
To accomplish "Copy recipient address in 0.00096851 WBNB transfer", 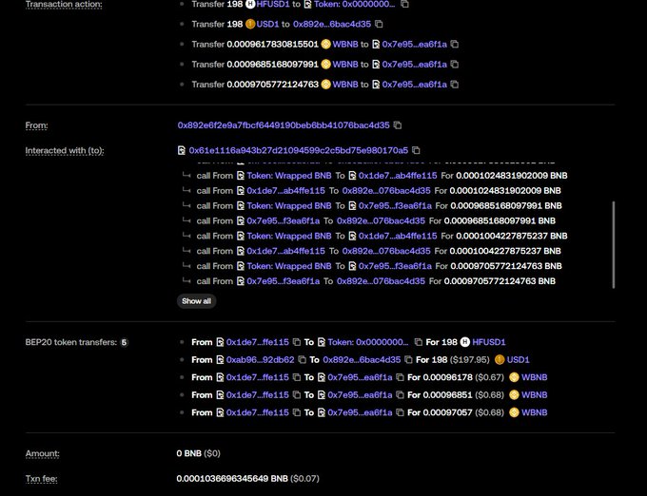I will pyautogui.click(x=400, y=394).
